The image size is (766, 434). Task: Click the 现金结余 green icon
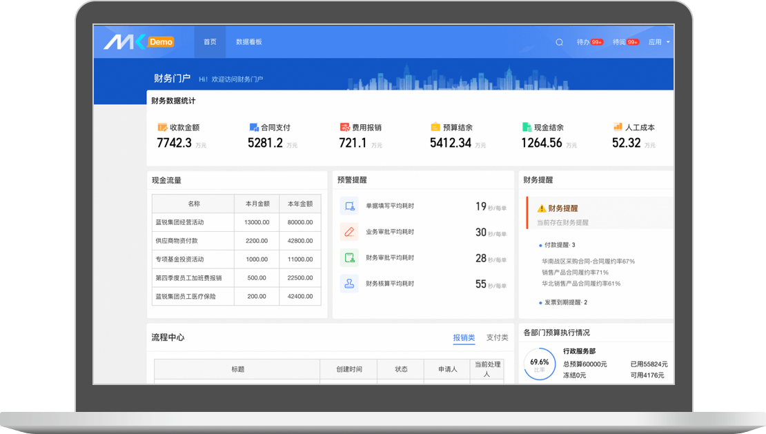point(527,128)
